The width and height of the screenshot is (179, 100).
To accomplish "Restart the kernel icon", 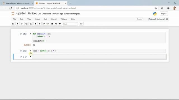I will click(x=56, y=24).
